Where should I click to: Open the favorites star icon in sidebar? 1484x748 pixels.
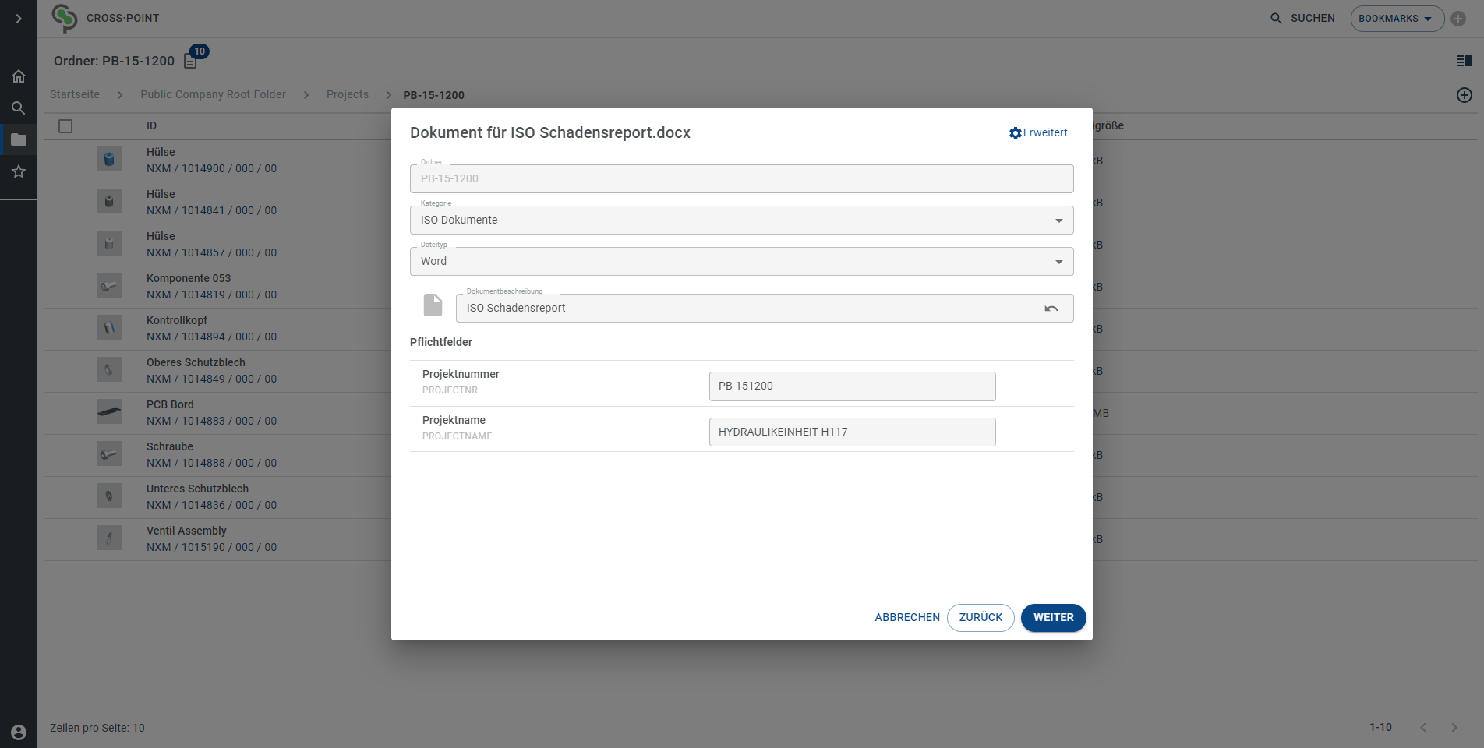coord(19,171)
